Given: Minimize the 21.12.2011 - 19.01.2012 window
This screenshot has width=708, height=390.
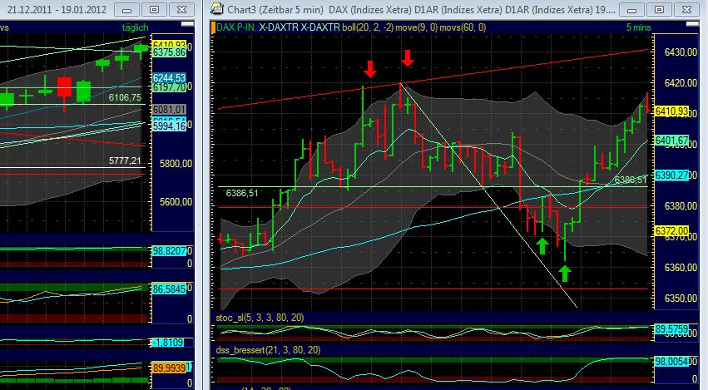Looking at the screenshot, I should tap(127, 9).
